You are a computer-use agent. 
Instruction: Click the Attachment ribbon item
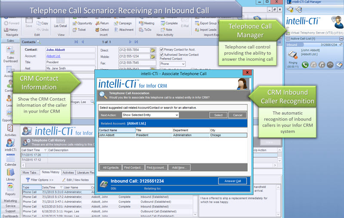[124, 30]
